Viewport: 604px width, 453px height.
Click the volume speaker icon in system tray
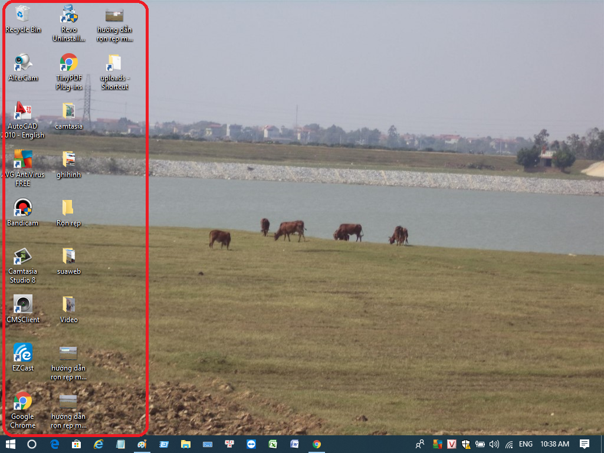494,444
